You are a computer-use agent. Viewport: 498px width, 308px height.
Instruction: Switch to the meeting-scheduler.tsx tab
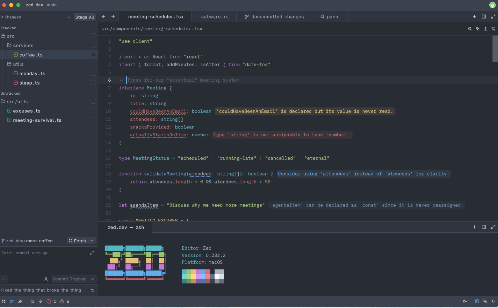(x=155, y=17)
